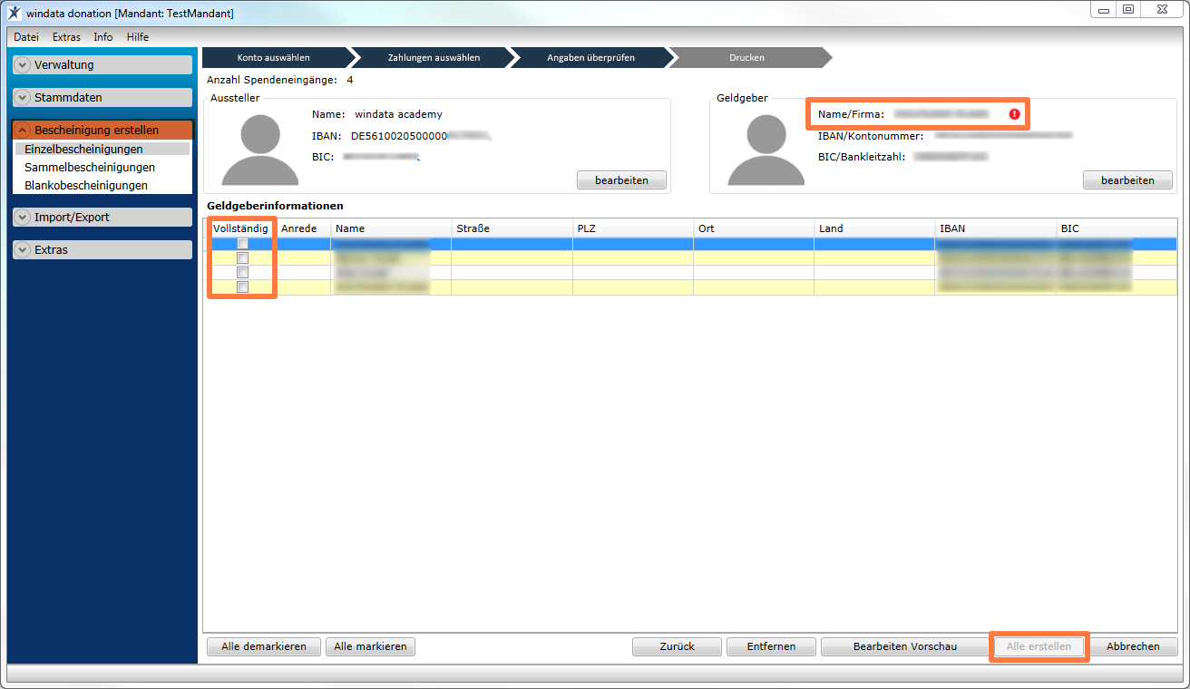1190x689 pixels.
Task: Click the Geldgeber avatar placeholder image
Action: pos(766,150)
